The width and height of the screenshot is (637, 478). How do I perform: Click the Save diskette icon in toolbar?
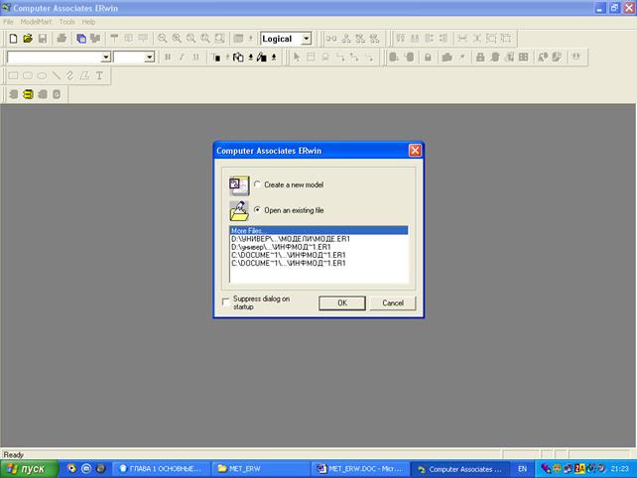click(x=43, y=39)
